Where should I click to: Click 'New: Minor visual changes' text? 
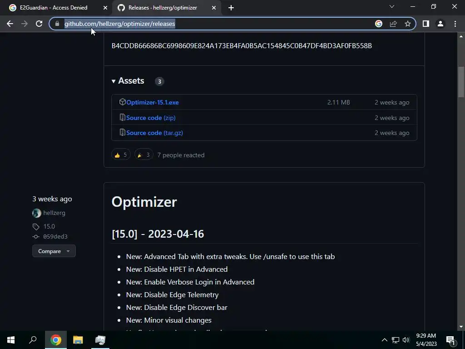169,320
